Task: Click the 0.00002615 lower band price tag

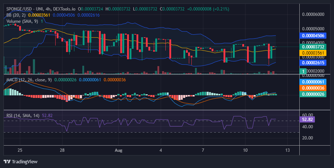Action: 313,63
